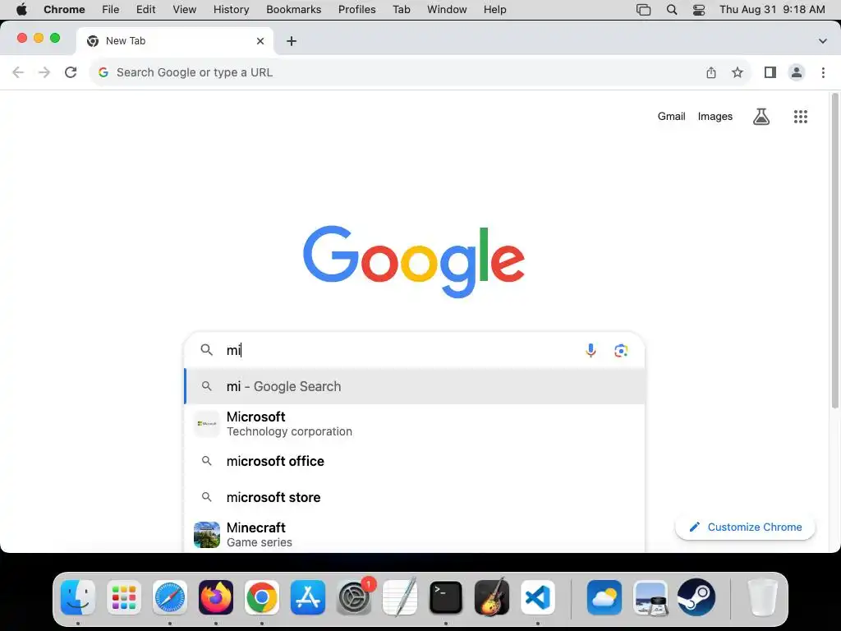This screenshot has height=631, width=841.
Task: Open the Gmail link
Action: pyautogui.click(x=672, y=117)
